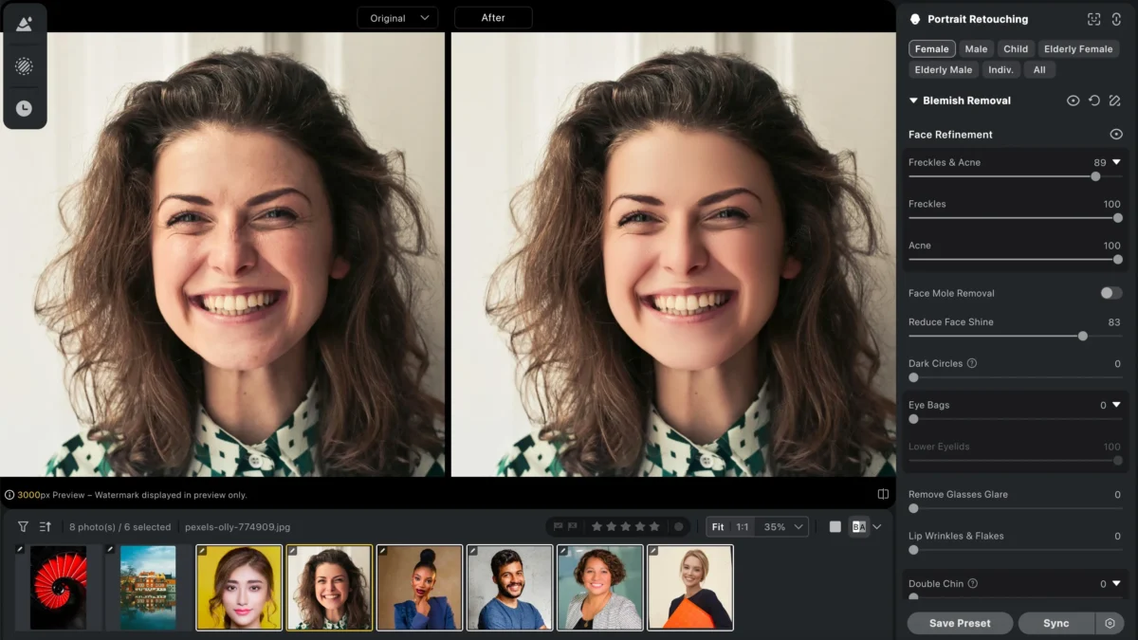Screen dimensions: 1138x640
Task: Reset Blemish Removal with the undo arrow icon
Action: click(x=1093, y=101)
